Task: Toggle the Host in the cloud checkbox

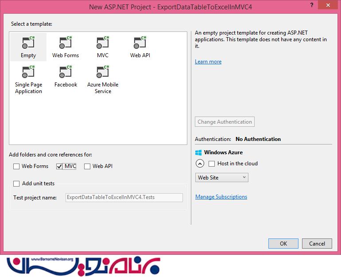Action: [212, 164]
